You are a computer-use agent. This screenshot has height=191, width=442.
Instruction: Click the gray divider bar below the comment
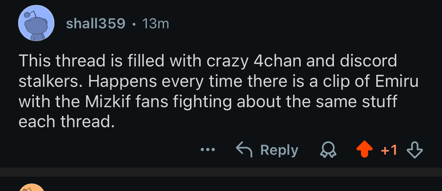pyautogui.click(x=221, y=172)
